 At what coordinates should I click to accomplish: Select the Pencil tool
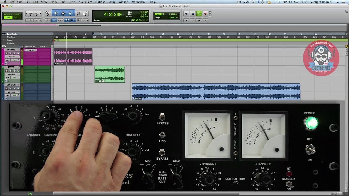[85, 13]
